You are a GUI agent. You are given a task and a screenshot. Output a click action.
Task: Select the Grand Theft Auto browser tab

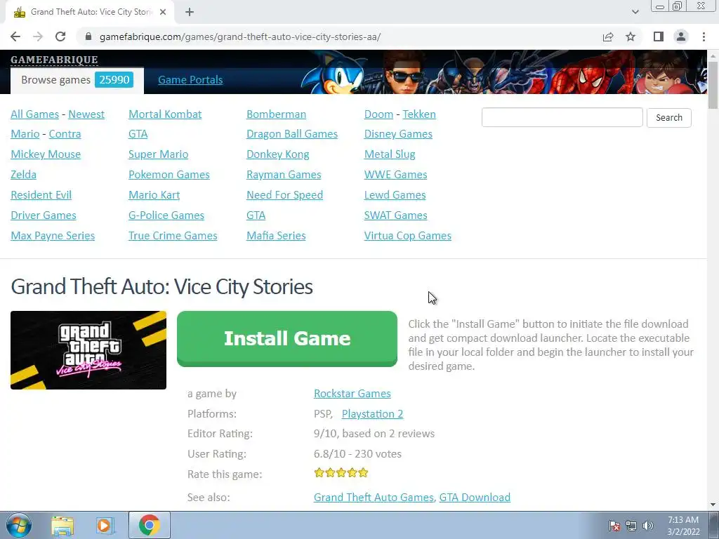(x=90, y=13)
